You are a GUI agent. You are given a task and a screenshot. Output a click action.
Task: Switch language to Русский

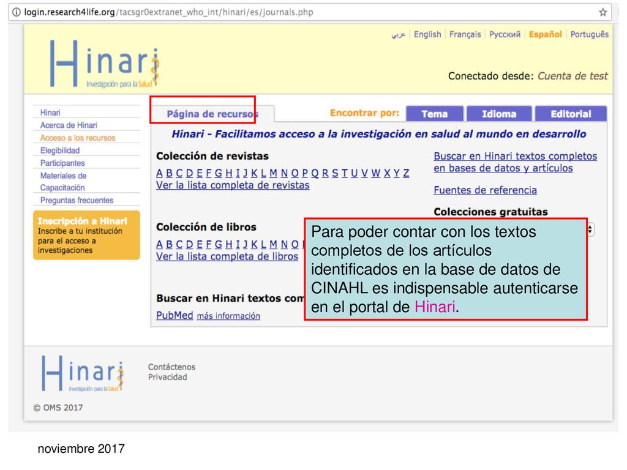point(505,34)
